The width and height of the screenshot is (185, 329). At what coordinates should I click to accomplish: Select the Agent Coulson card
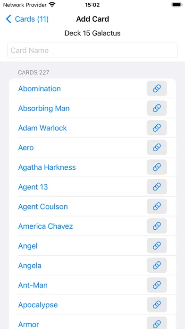pos(43,207)
